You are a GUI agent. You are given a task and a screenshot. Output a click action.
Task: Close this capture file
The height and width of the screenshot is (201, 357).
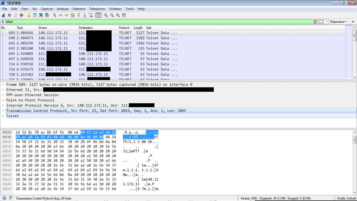coord(41,15)
